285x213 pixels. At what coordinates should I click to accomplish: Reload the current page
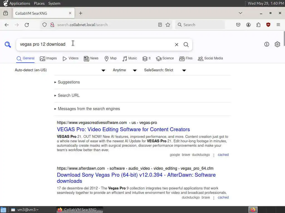click(27, 25)
